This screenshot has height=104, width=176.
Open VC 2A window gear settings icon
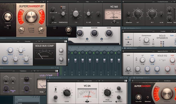click(x=50, y=78)
